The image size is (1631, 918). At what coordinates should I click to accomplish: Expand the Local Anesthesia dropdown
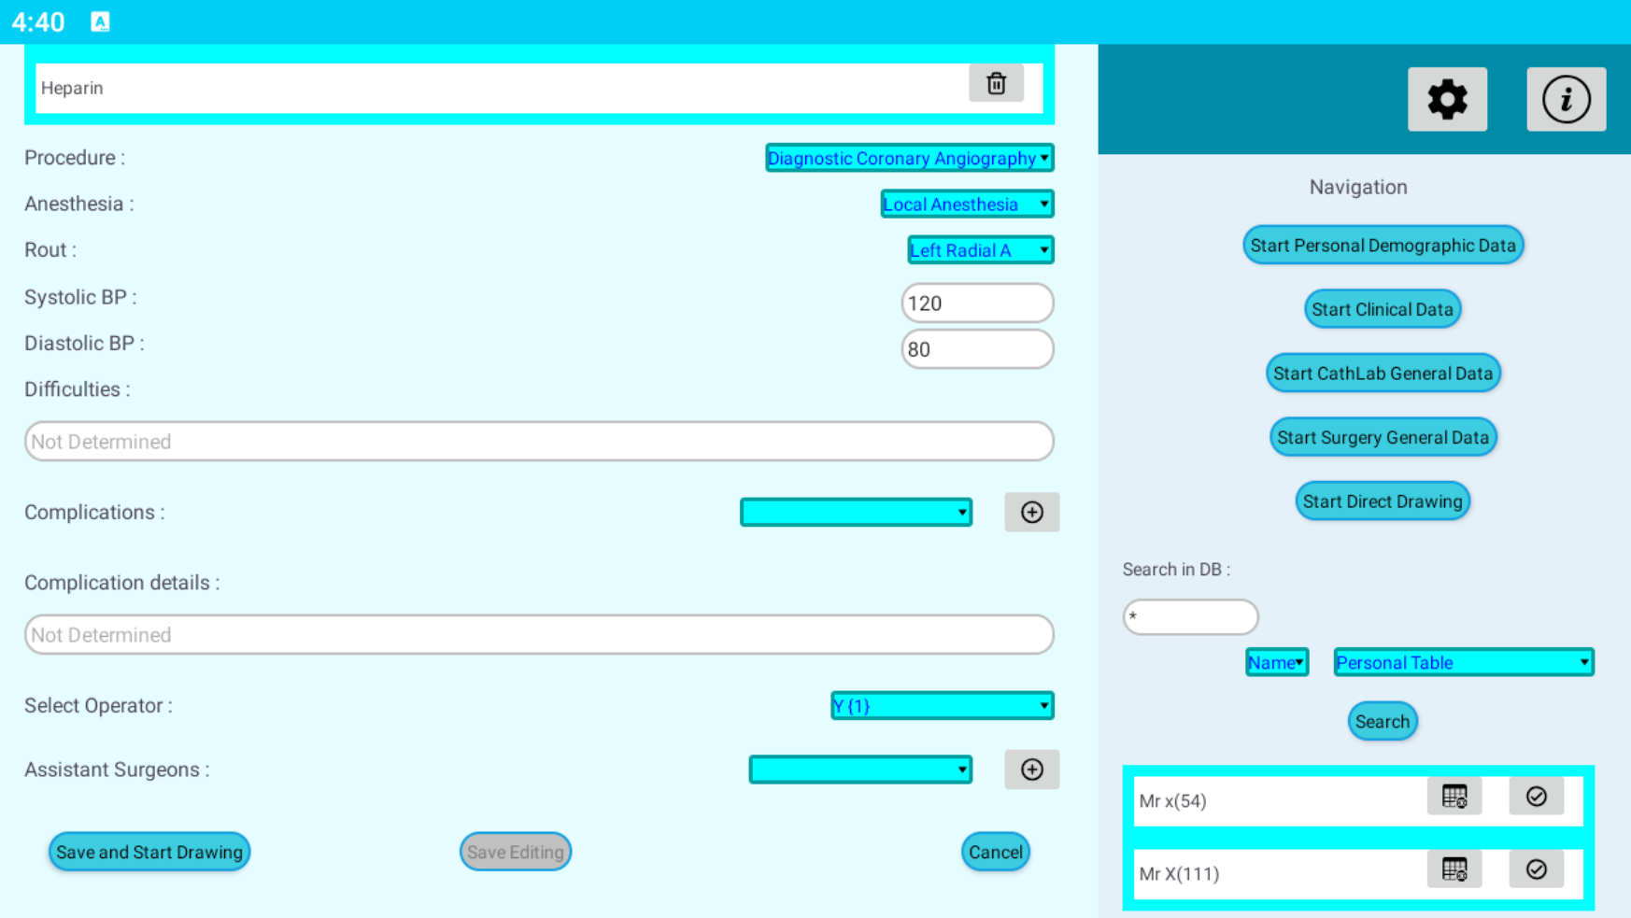[x=967, y=204]
